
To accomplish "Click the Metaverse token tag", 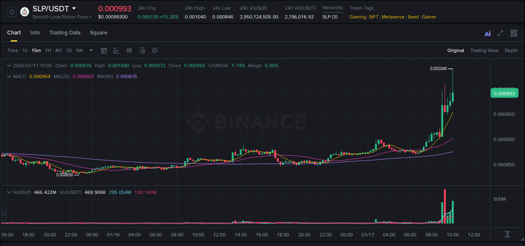I will 393,17.
